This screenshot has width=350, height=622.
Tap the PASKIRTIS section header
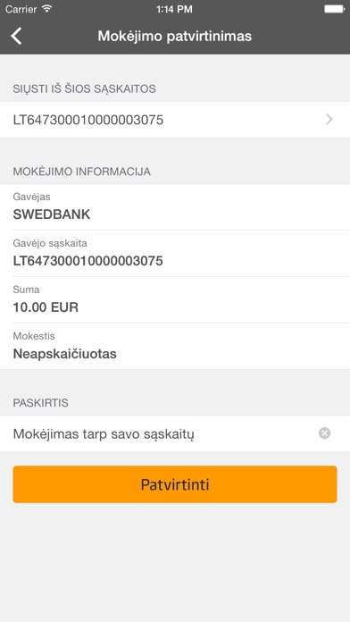coord(41,403)
